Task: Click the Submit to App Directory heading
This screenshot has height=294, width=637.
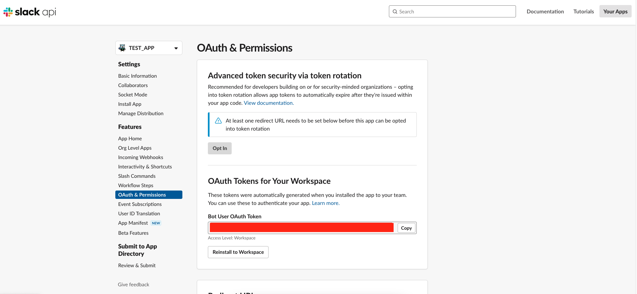Action: click(x=137, y=250)
